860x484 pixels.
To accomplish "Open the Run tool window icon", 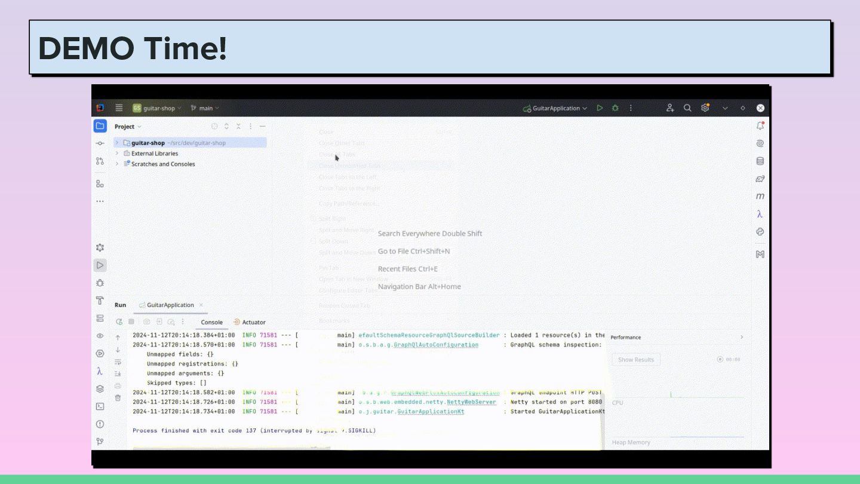I will (x=100, y=265).
